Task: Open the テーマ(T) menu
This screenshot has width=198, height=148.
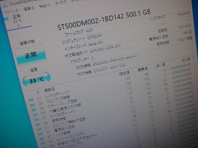Action: tap(61, 3)
